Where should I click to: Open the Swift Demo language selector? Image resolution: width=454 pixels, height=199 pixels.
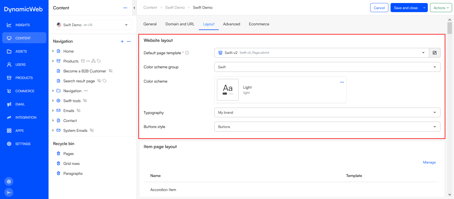pos(92,25)
